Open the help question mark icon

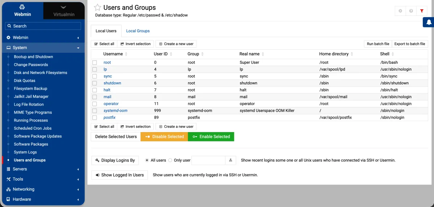pyautogui.click(x=411, y=11)
